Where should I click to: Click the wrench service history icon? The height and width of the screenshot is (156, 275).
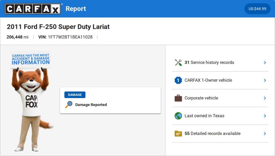178,62
